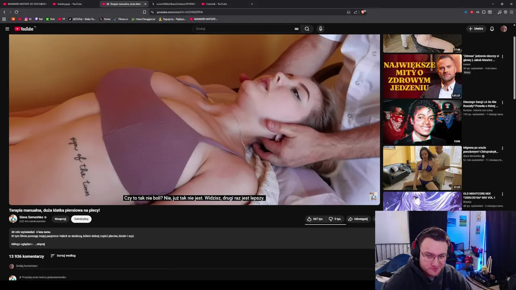Click the address bar URL
This screenshot has height=290, width=516.
pyautogui.click(x=179, y=12)
